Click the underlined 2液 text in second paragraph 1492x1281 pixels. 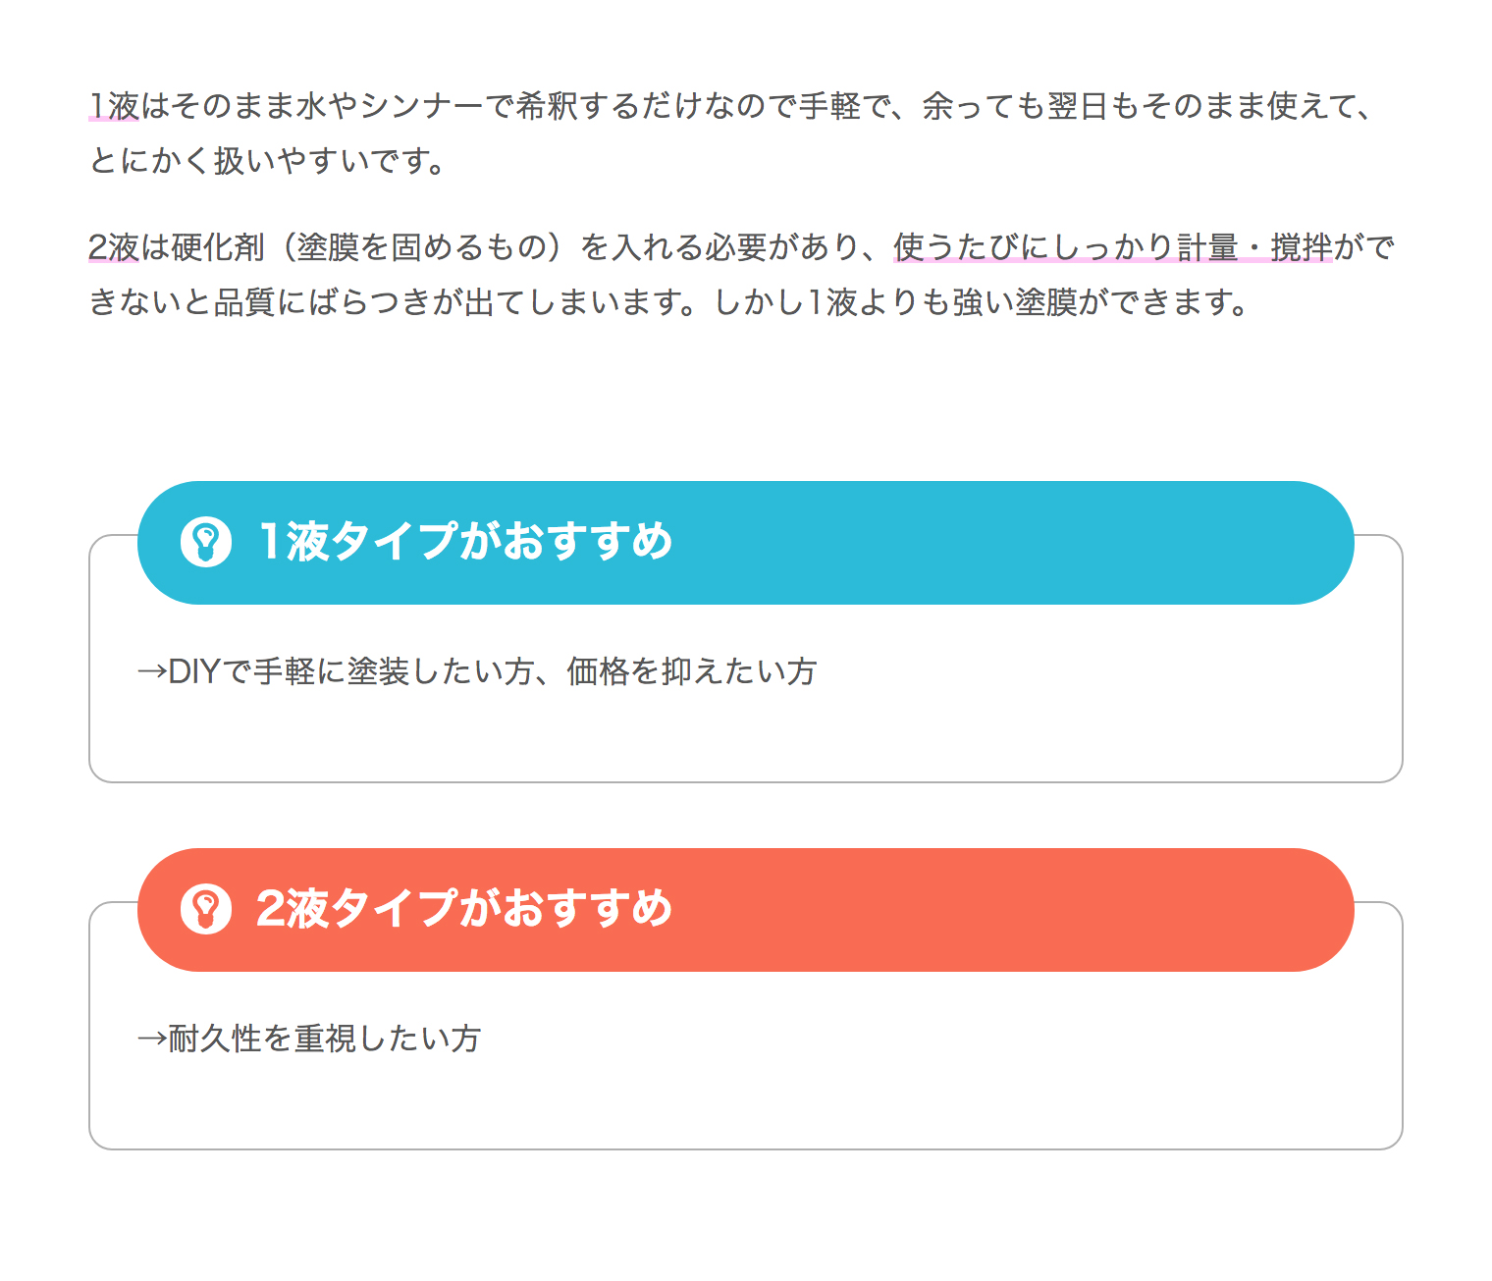click(114, 247)
